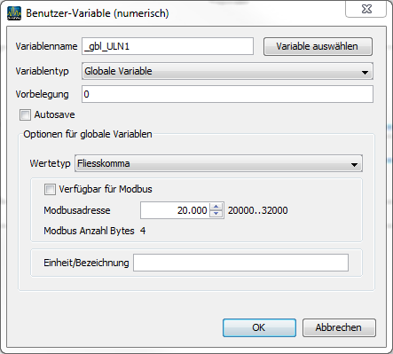Enable the Autosave checkbox
Image resolution: width=393 pixels, height=354 pixels.
tap(25, 114)
